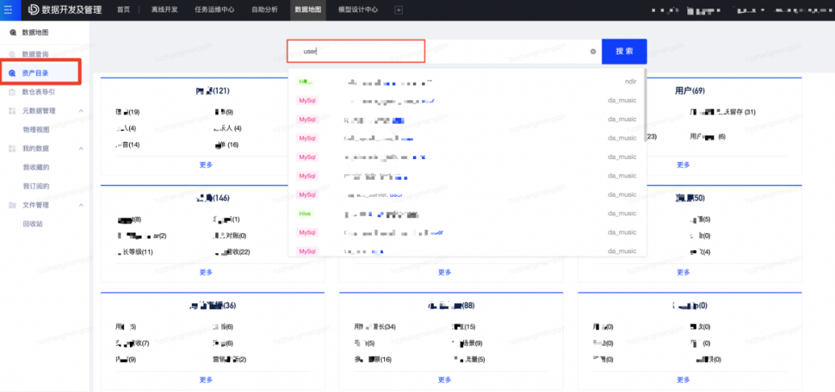Select the 资产目录 sidebar item

click(x=36, y=73)
